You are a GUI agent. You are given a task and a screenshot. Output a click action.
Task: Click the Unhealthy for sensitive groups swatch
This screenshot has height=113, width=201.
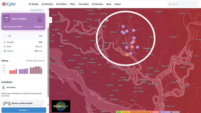140,112
